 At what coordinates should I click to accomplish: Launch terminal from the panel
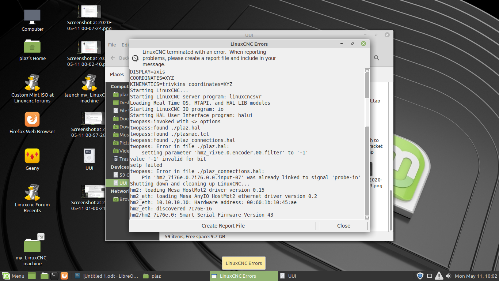point(54,276)
